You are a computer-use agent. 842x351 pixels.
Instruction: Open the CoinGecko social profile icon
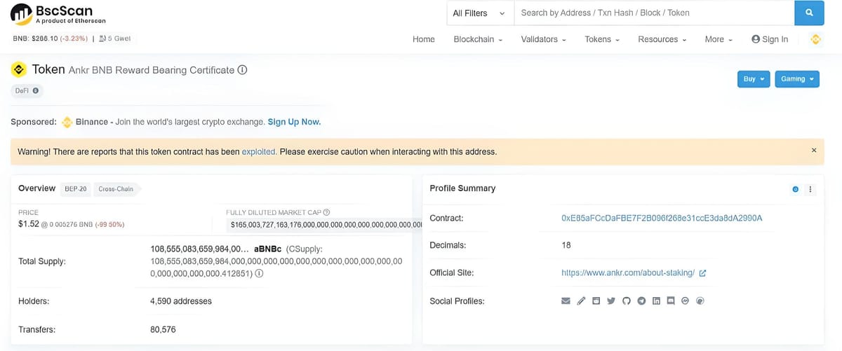click(700, 301)
